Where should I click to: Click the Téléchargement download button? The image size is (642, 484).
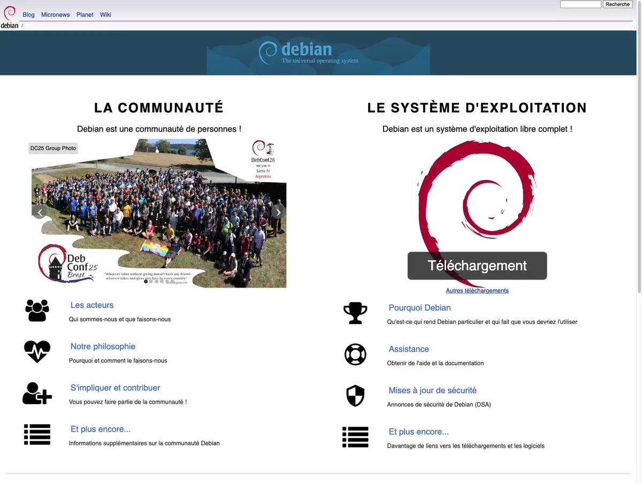click(477, 266)
